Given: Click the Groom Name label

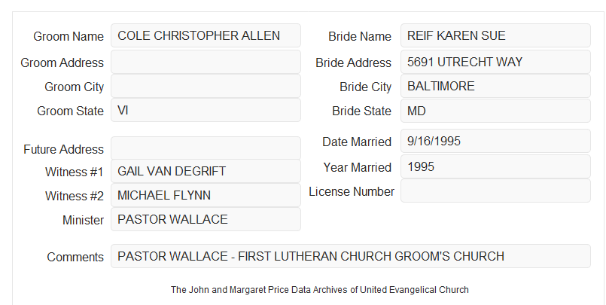Looking at the screenshot, I should point(69,36).
